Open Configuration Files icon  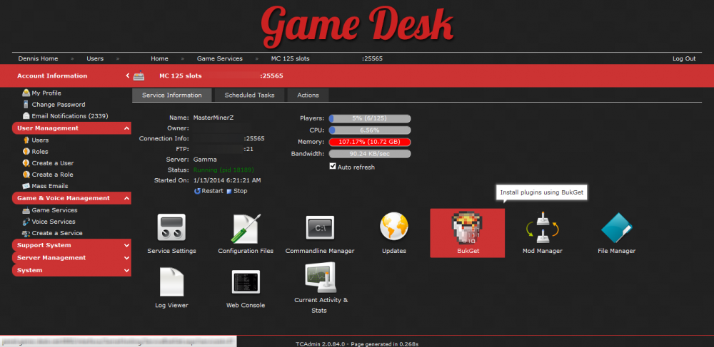pyautogui.click(x=246, y=229)
